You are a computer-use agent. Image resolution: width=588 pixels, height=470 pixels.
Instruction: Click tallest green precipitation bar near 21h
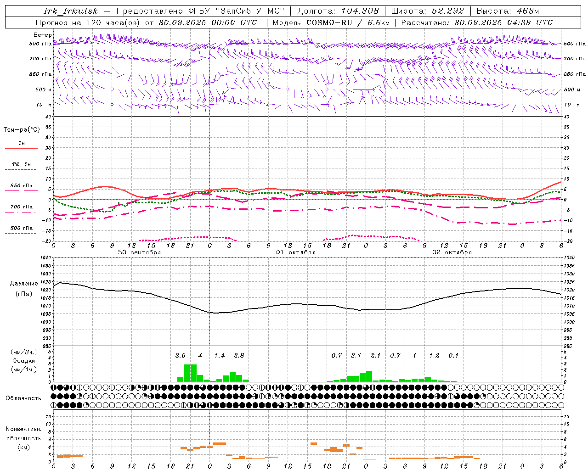point(187,373)
